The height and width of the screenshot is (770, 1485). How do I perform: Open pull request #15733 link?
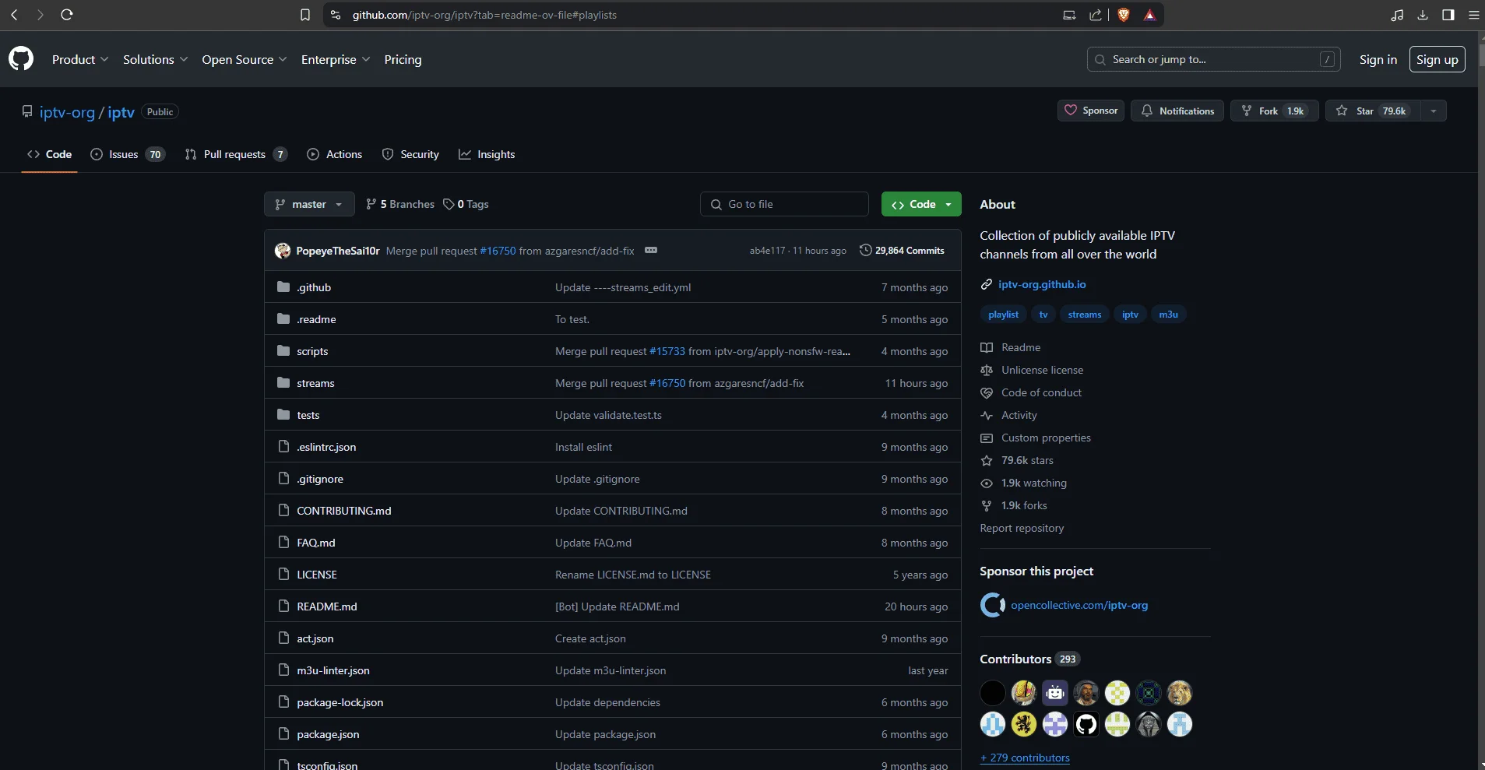(x=667, y=351)
